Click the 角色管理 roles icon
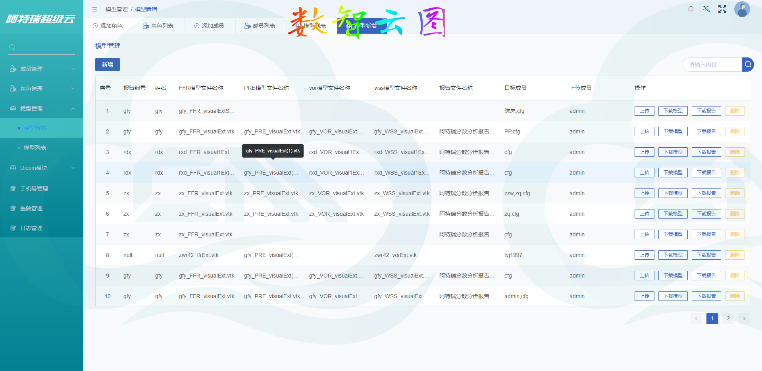This screenshot has height=371, width=762. (13, 88)
